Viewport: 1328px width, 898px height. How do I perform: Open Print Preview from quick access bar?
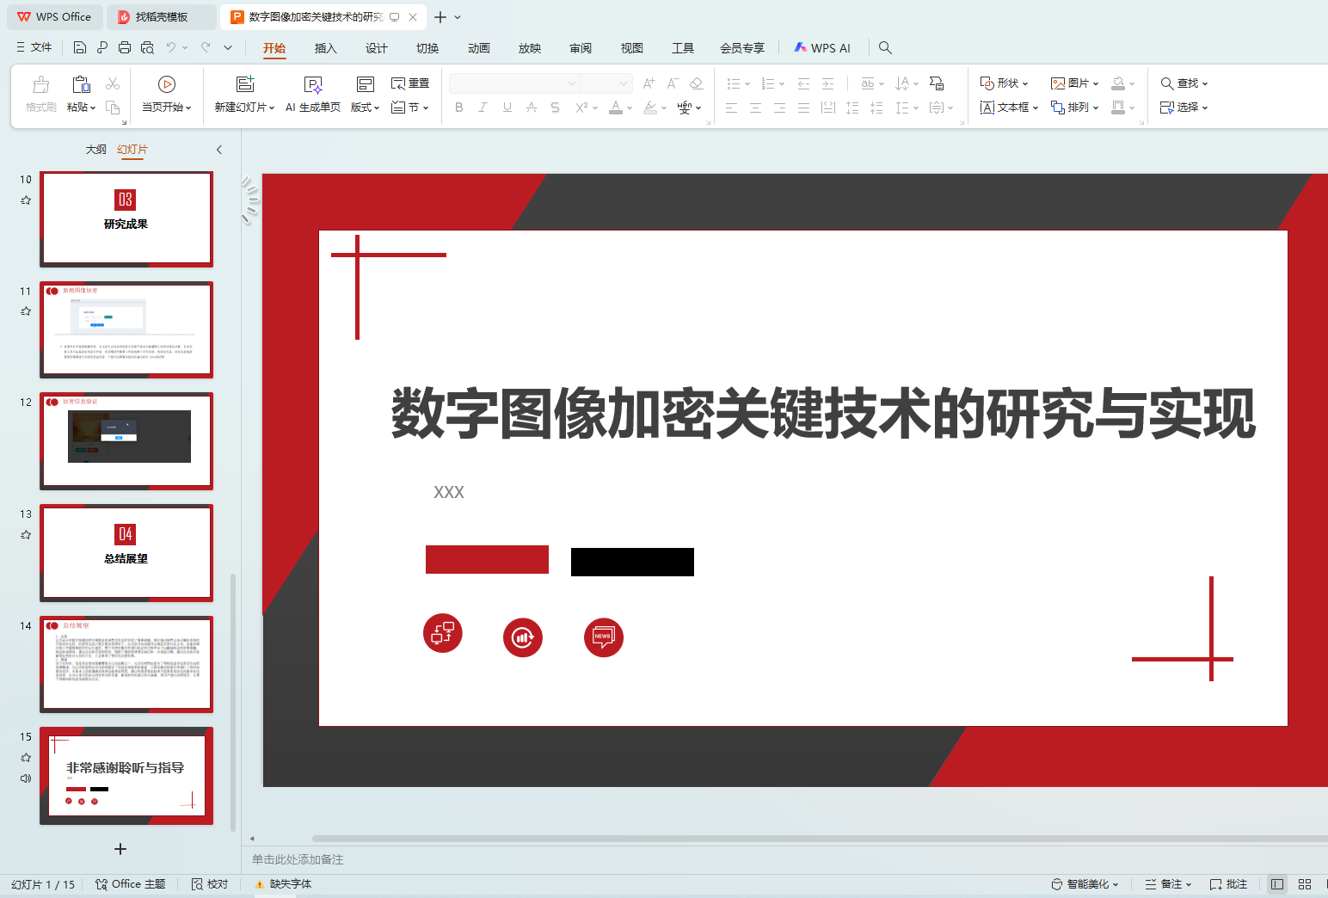click(x=147, y=48)
